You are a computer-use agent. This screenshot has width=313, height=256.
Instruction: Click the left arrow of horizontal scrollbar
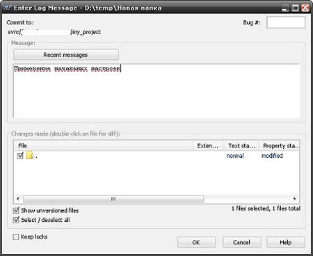point(18,199)
